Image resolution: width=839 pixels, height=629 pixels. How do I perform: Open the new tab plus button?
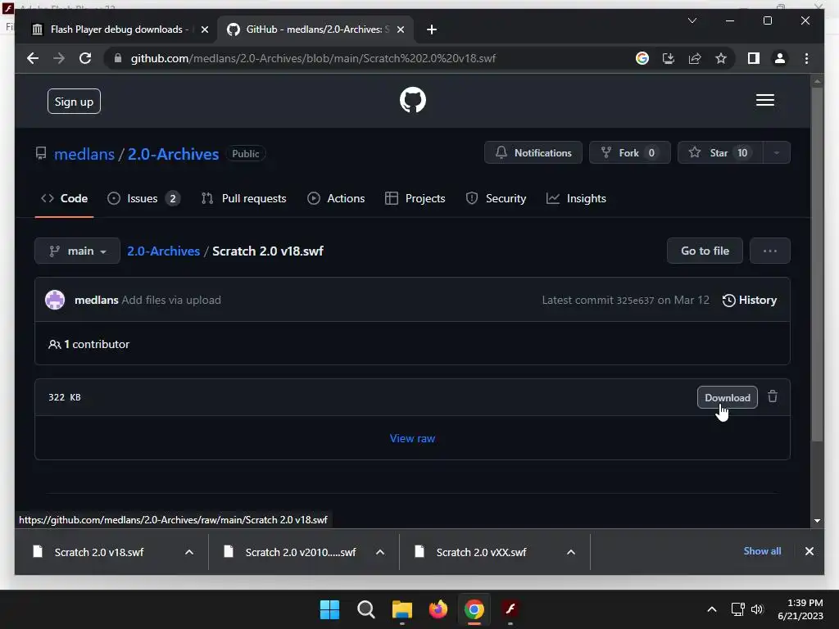[432, 29]
